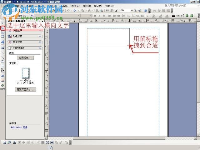Select the Picture Frame tool

pyautogui.click(x=2, y=47)
